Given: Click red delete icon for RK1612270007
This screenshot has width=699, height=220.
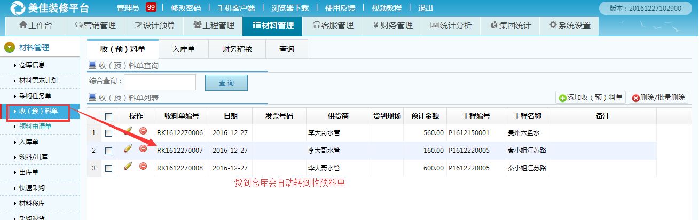Looking at the screenshot, I should click(143, 148).
